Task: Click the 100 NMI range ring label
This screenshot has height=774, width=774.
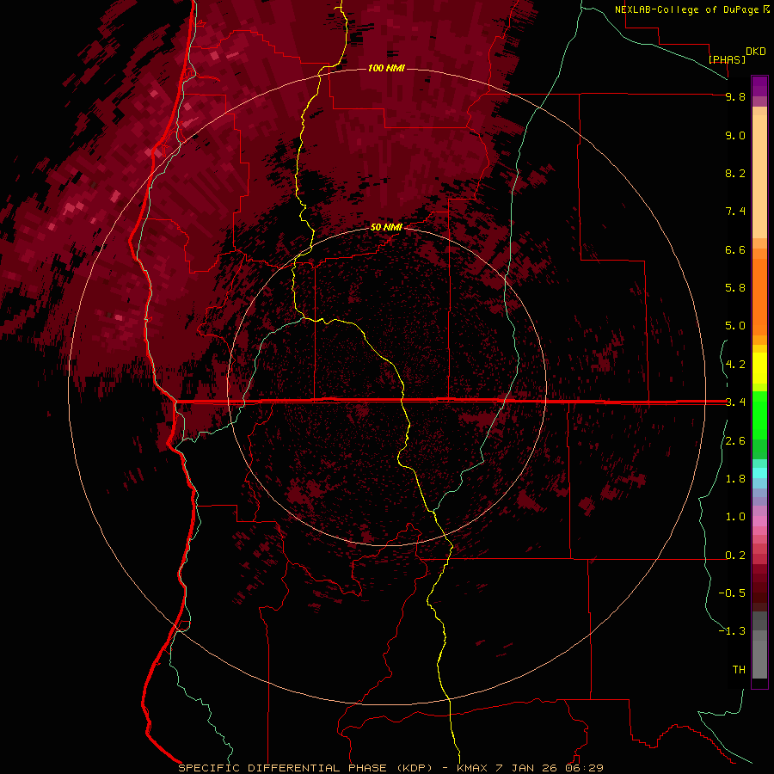Action: pyautogui.click(x=386, y=68)
